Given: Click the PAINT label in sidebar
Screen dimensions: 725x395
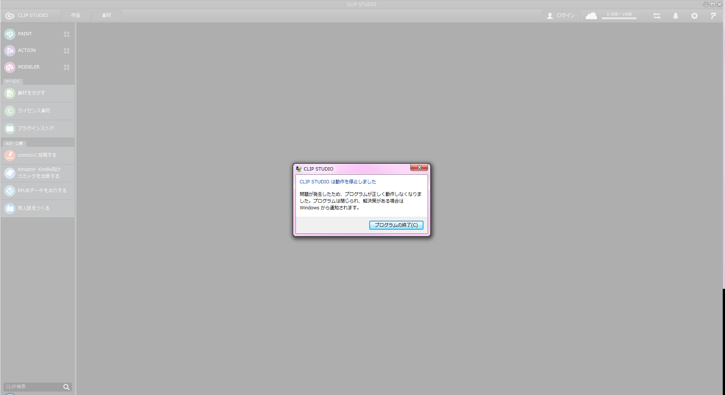Looking at the screenshot, I should (x=25, y=34).
